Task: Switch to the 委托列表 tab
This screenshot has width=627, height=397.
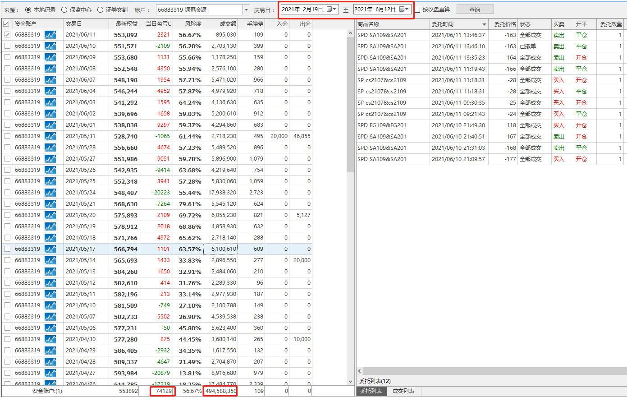Action: (x=371, y=391)
